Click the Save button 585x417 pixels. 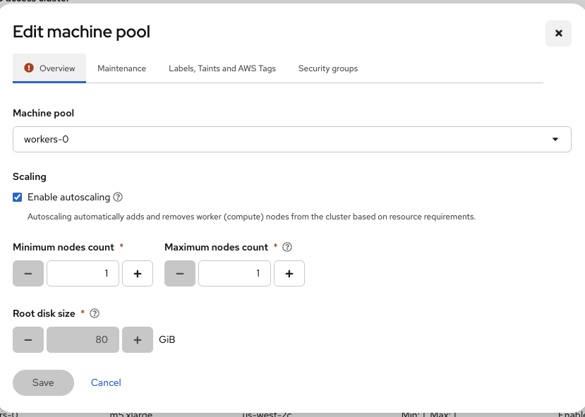[43, 382]
